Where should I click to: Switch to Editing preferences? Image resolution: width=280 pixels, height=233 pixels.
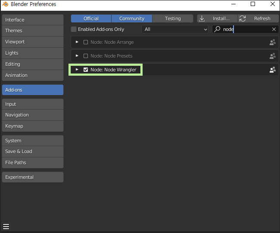33,64
